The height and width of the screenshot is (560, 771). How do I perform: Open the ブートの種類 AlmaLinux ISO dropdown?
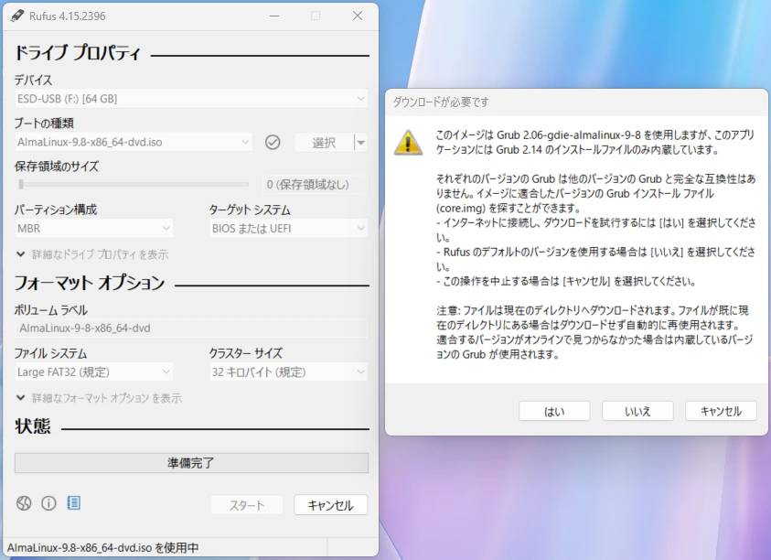click(x=134, y=142)
